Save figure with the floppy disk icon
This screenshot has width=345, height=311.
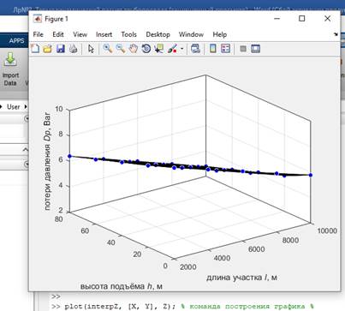pyautogui.click(x=61, y=49)
